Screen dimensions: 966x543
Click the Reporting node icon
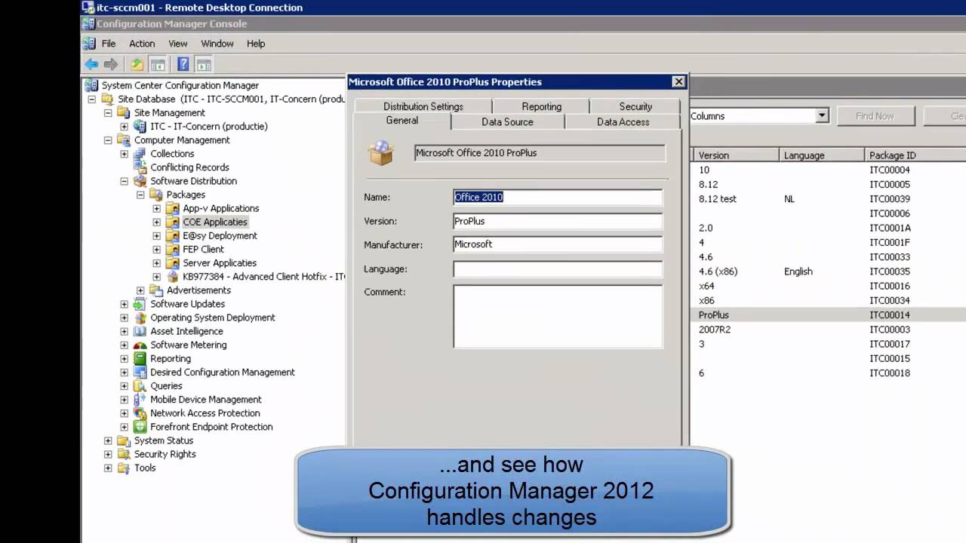click(x=140, y=358)
